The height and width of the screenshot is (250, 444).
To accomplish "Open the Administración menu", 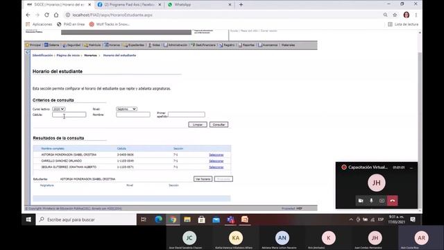I will (x=176, y=45).
